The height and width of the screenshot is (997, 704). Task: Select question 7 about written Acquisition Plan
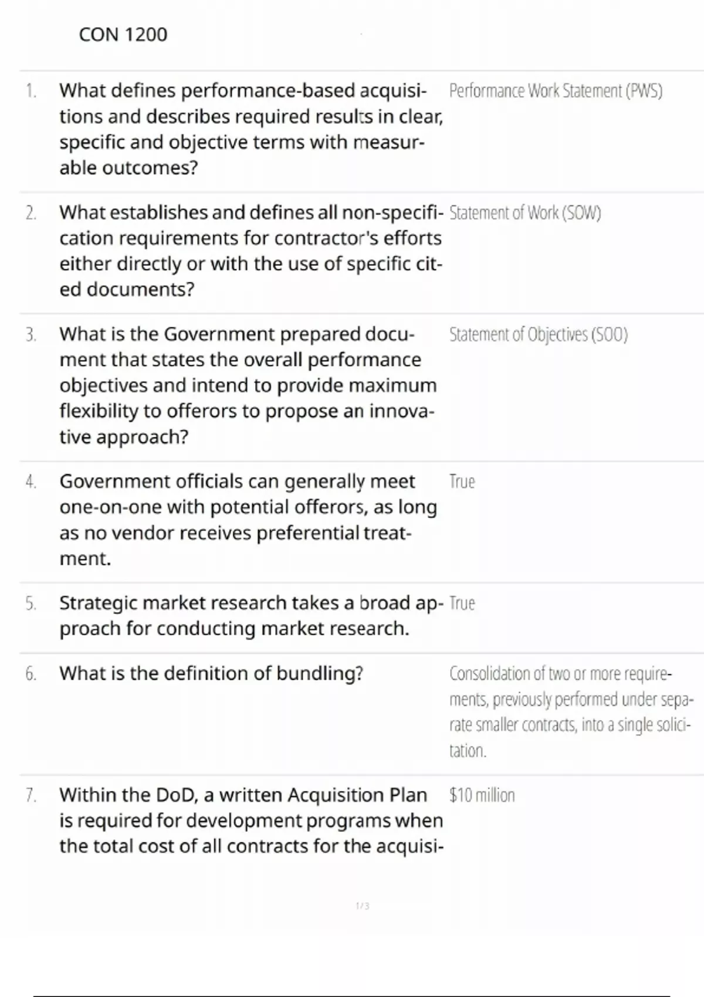(x=251, y=820)
